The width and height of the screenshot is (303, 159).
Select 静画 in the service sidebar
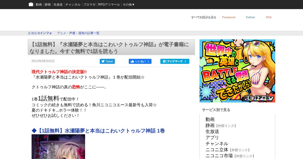[210, 125]
